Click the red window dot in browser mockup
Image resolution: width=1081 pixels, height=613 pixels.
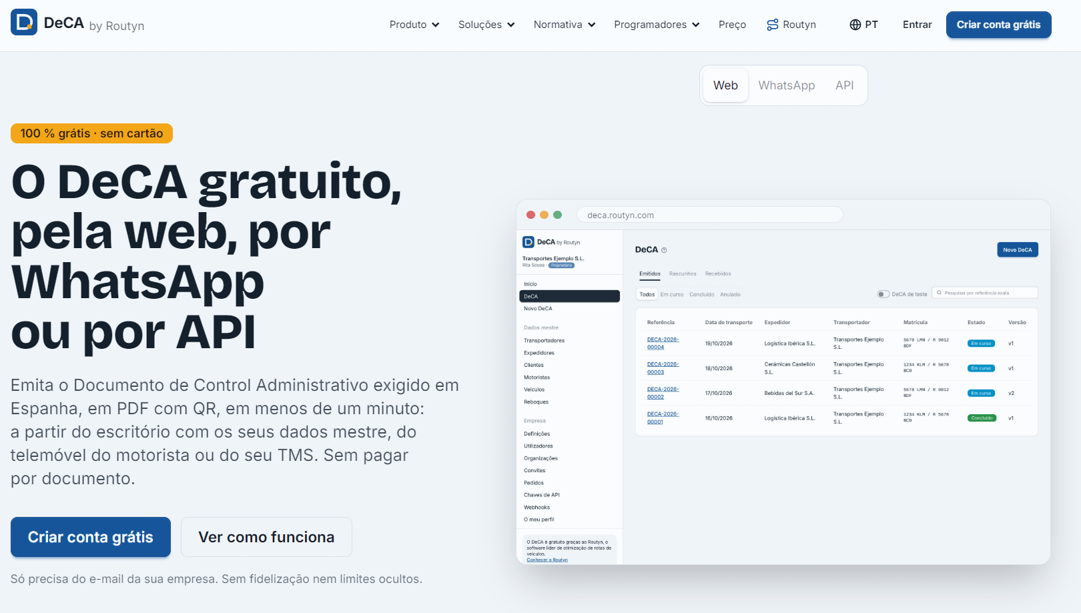point(530,215)
